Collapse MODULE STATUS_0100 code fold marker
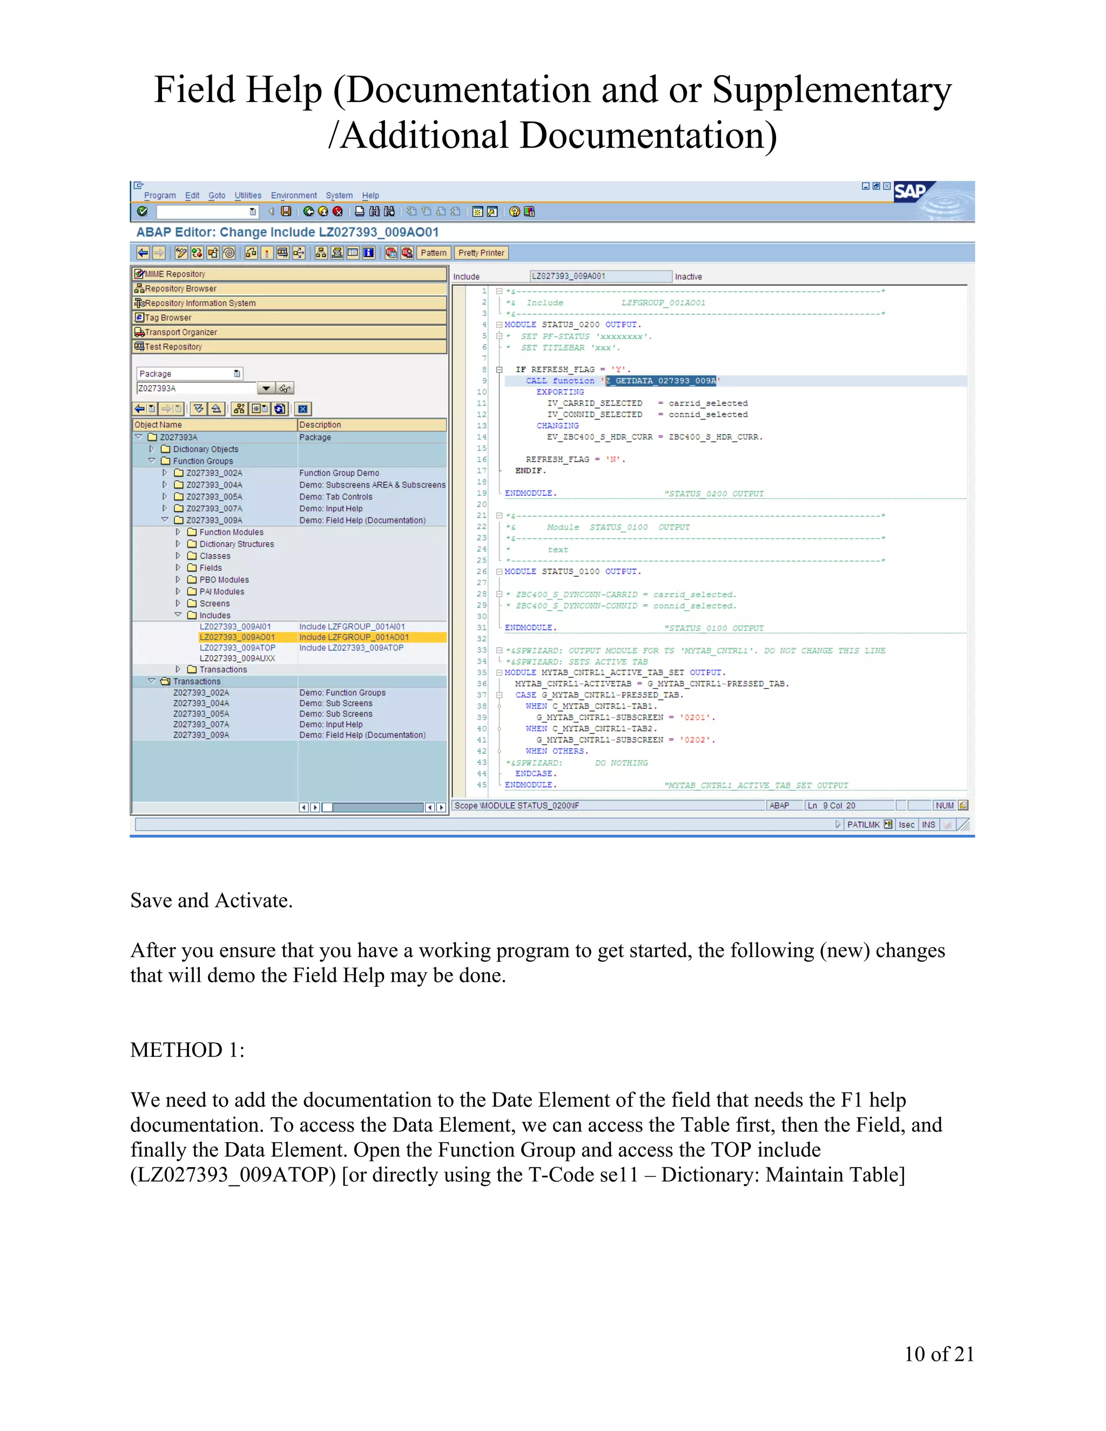The image size is (1106, 1431). [x=500, y=572]
